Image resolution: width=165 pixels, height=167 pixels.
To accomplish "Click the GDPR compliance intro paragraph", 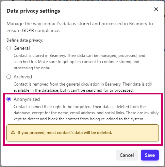I will 80,27.
